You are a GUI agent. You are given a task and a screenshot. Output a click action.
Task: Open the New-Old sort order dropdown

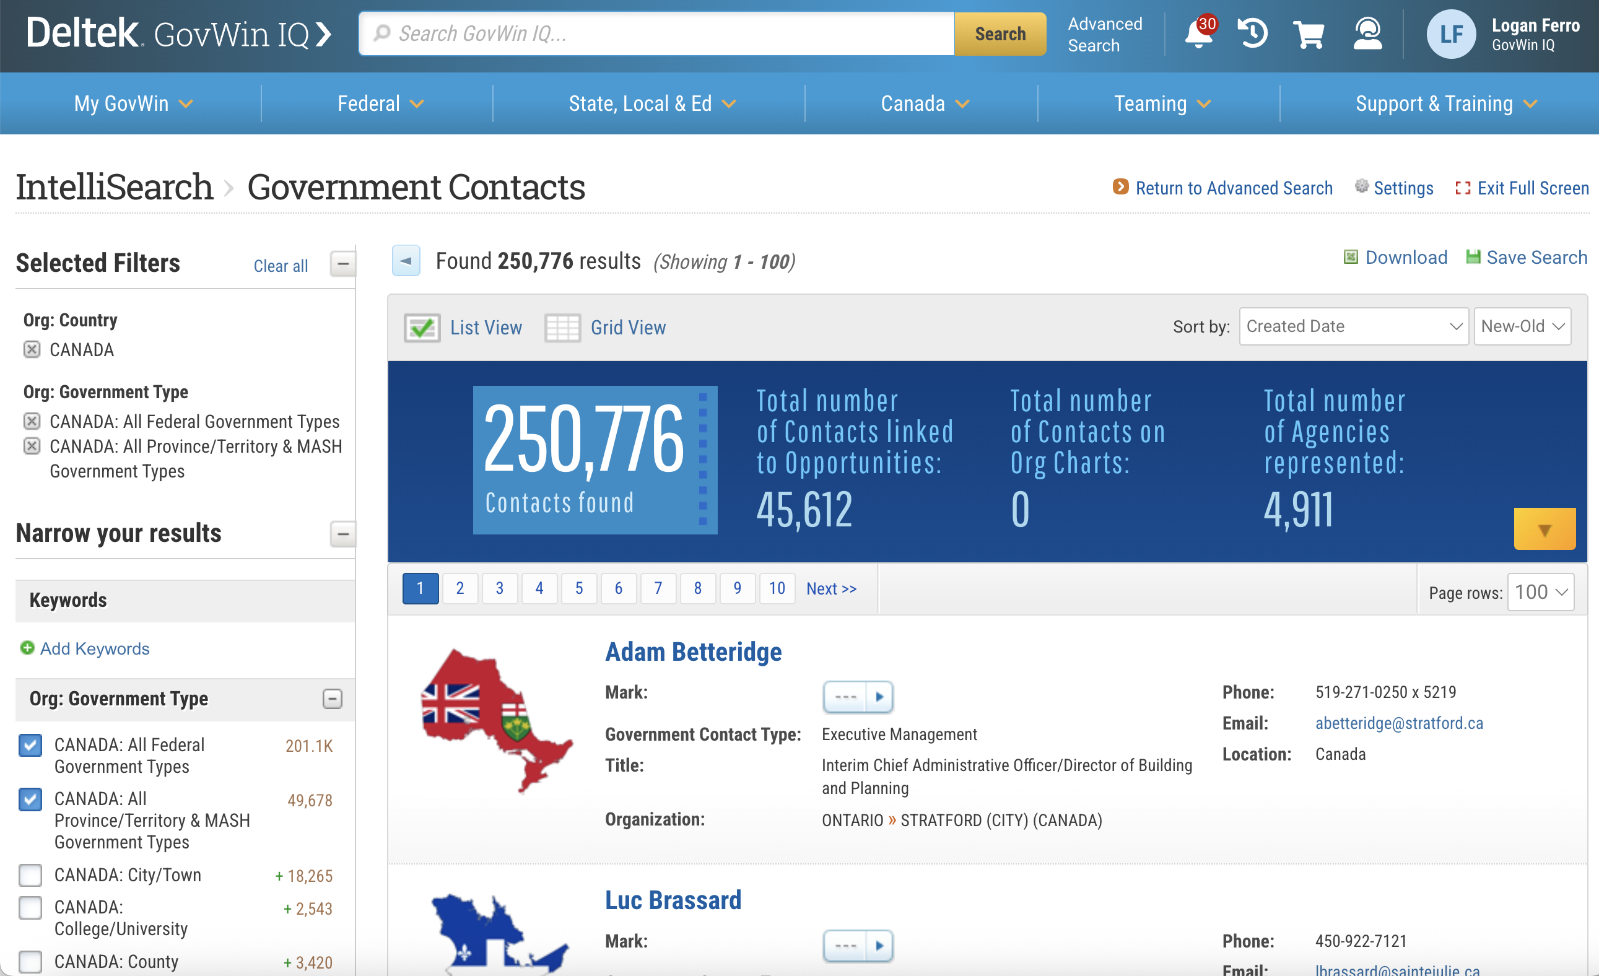pyautogui.click(x=1522, y=326)
